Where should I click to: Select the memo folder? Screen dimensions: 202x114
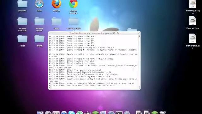tap(39, 41)
